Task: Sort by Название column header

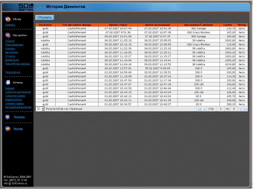Action: 45,25
